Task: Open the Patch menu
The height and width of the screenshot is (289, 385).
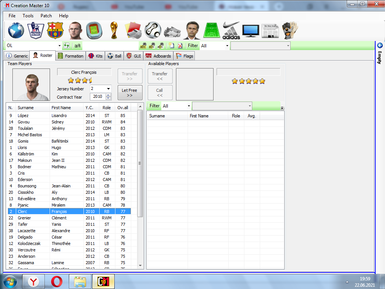Action: (46, 16)
